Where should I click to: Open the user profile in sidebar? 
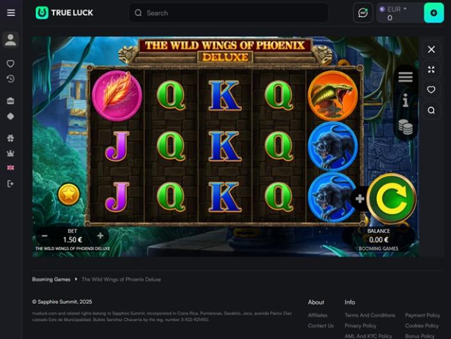[11, 40]
